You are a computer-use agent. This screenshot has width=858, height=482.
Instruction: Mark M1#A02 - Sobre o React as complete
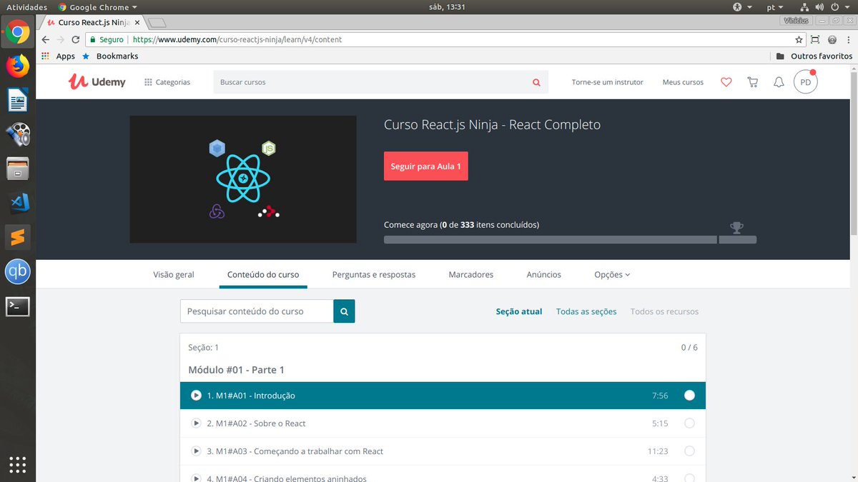(689, 423)
